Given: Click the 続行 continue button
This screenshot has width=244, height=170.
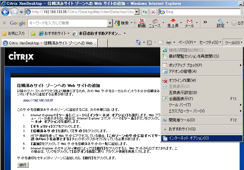Looking at the screenshot, I should point(23,165).
